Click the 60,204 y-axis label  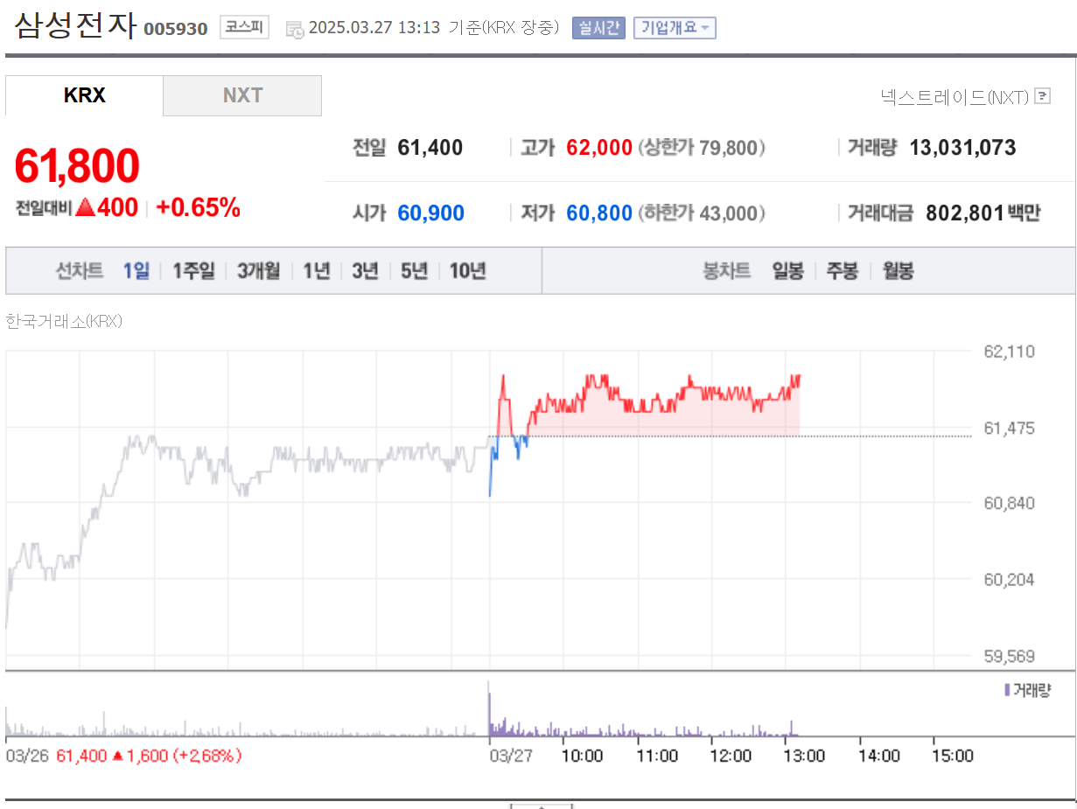click(1010, 579)
